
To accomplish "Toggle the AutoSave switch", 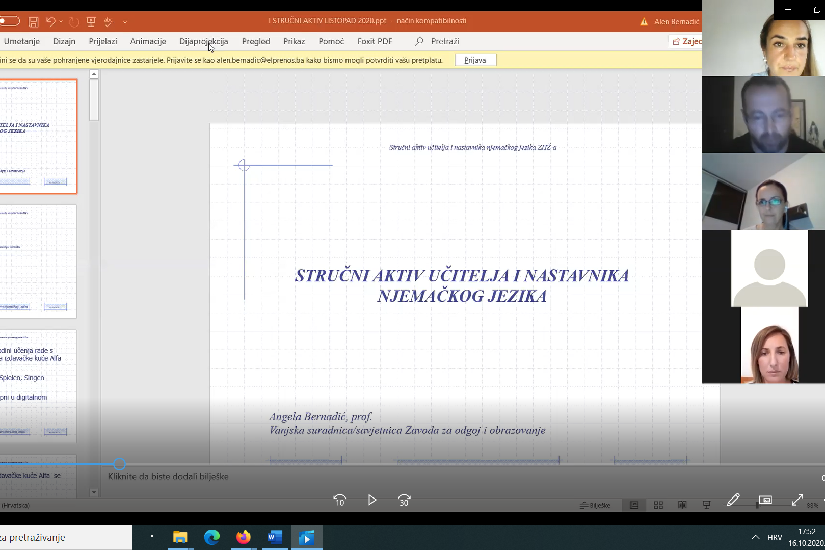I will coord(9,21).
